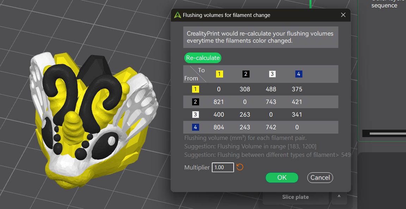Edit flushing value 263 from filament 3 to 2
The image size is (406, 209).
[x=245, y=115]
